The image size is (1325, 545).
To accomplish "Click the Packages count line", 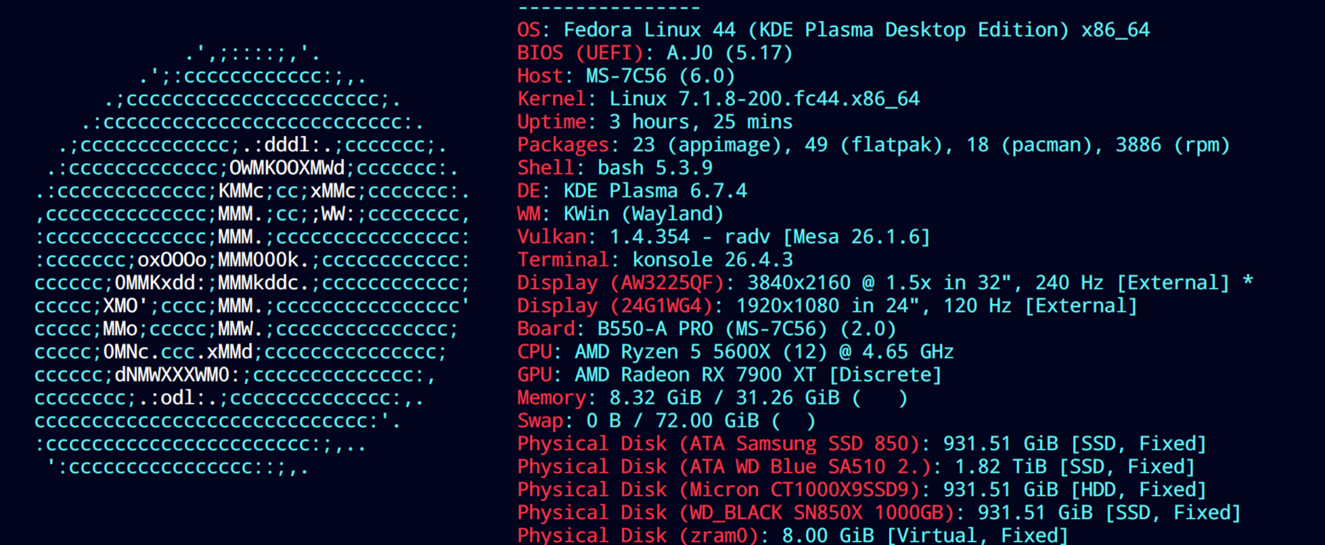I will pyautogui.click(x=874, y=145).
